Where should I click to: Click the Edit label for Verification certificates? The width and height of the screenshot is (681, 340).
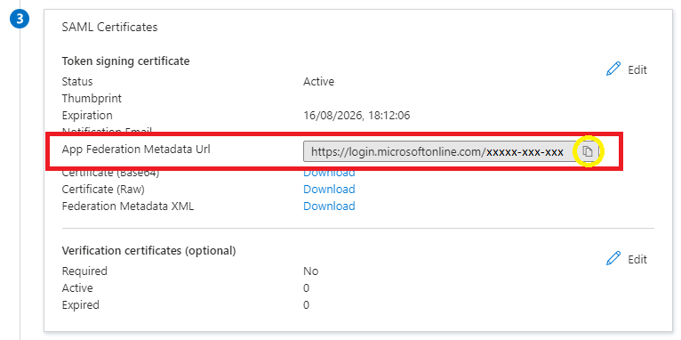pyautogui.click(x=637, y=260)
